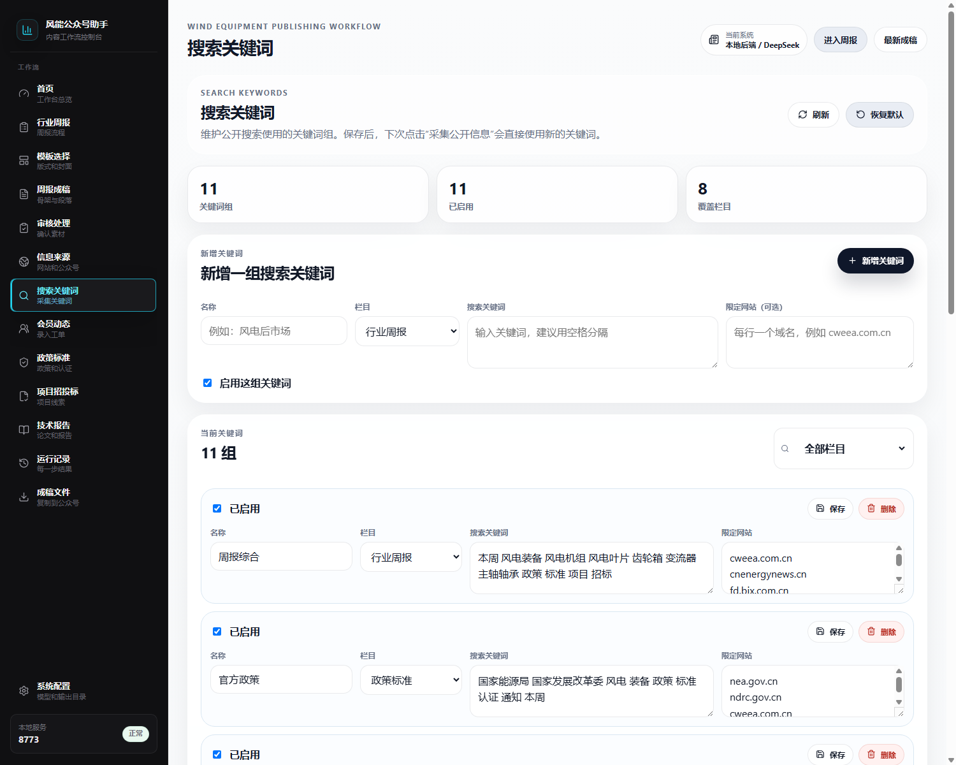Screen dimensions: 956x765
Task: Click the newspaper icon beside 当前系统
Action: pos(714,40)
